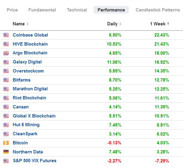Open the Marathon Digital link
183x167 pixels.
[x=30, y=89]
